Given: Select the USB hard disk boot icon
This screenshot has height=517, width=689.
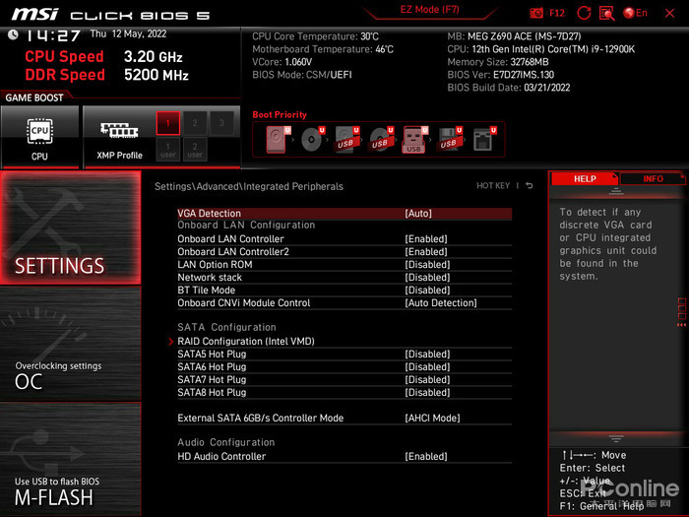Looking at the screenshot, I should click(x=346, y=139).
